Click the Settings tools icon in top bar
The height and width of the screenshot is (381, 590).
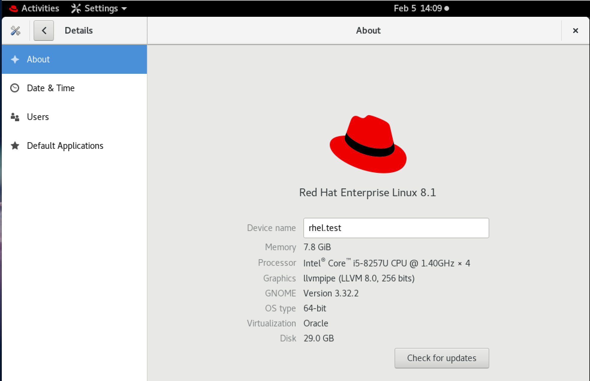click(x=76, y=8)
